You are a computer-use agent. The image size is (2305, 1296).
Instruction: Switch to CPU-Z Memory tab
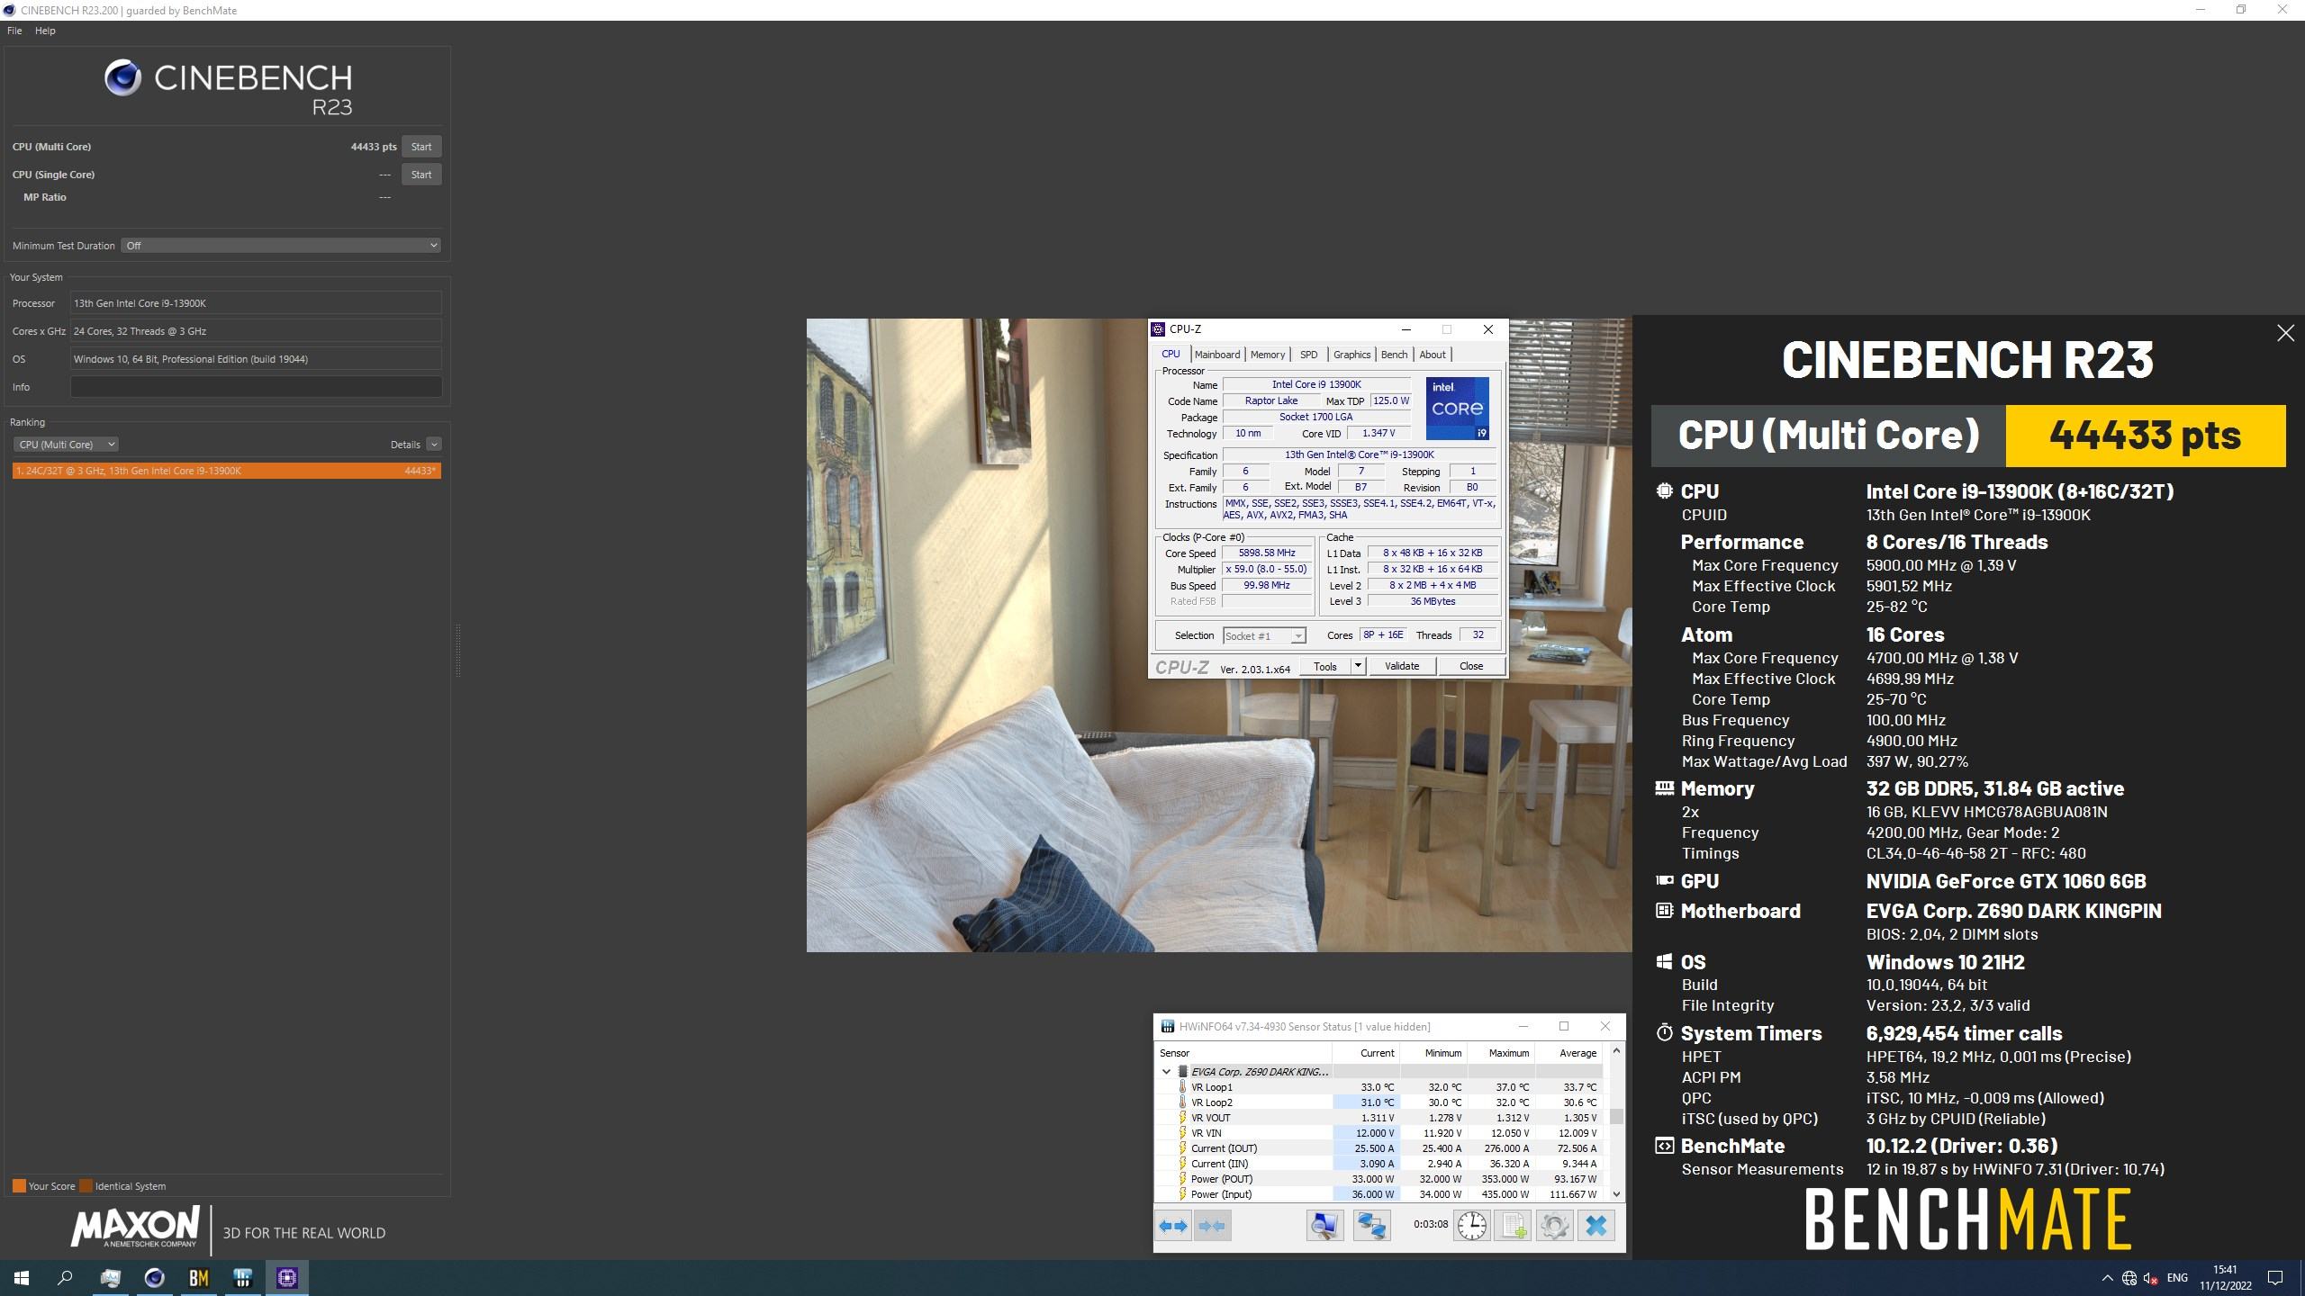pyautogui.click(x=1267, y=355)
